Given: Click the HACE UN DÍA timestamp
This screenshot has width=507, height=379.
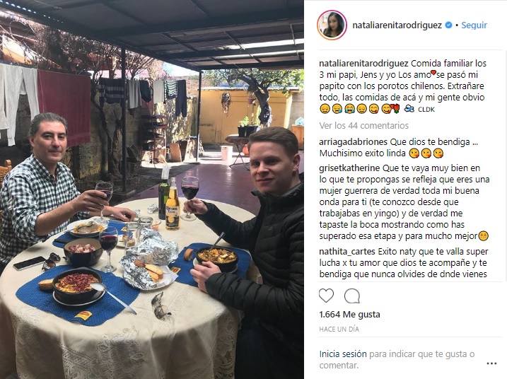Looking at the screenshot, I should tap(339, 330).
